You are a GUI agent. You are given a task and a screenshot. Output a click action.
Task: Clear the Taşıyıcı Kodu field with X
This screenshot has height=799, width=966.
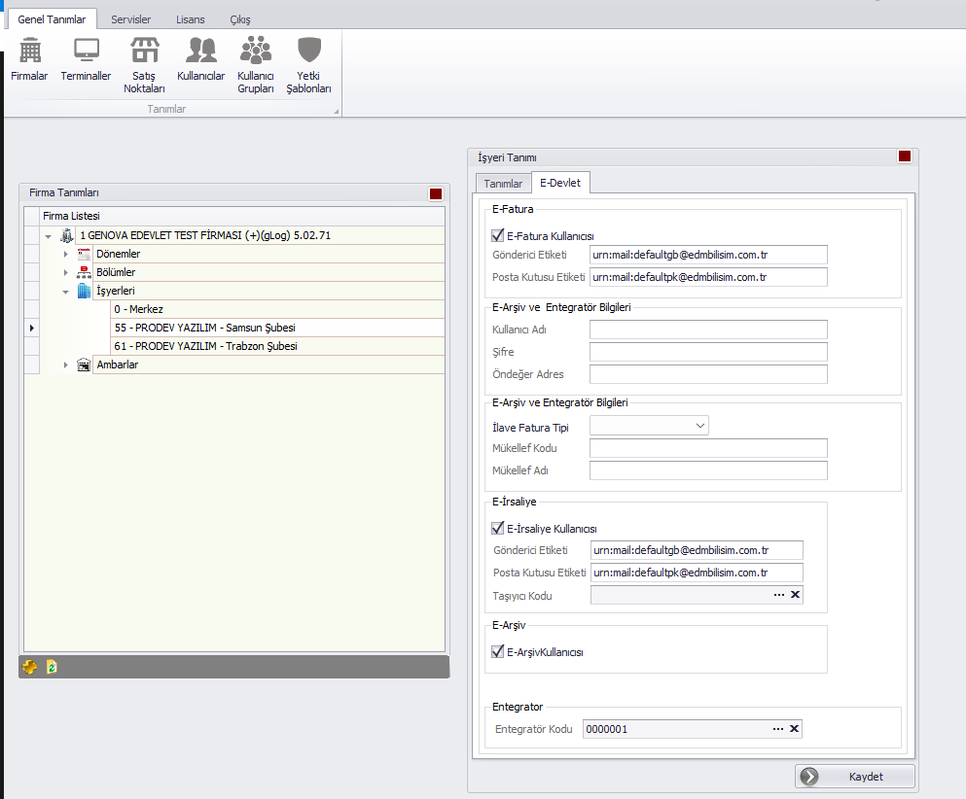coord(794,595)
